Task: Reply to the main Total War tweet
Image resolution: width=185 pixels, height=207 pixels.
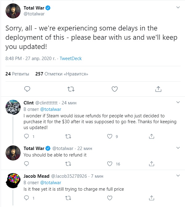Action: (27, 89)
